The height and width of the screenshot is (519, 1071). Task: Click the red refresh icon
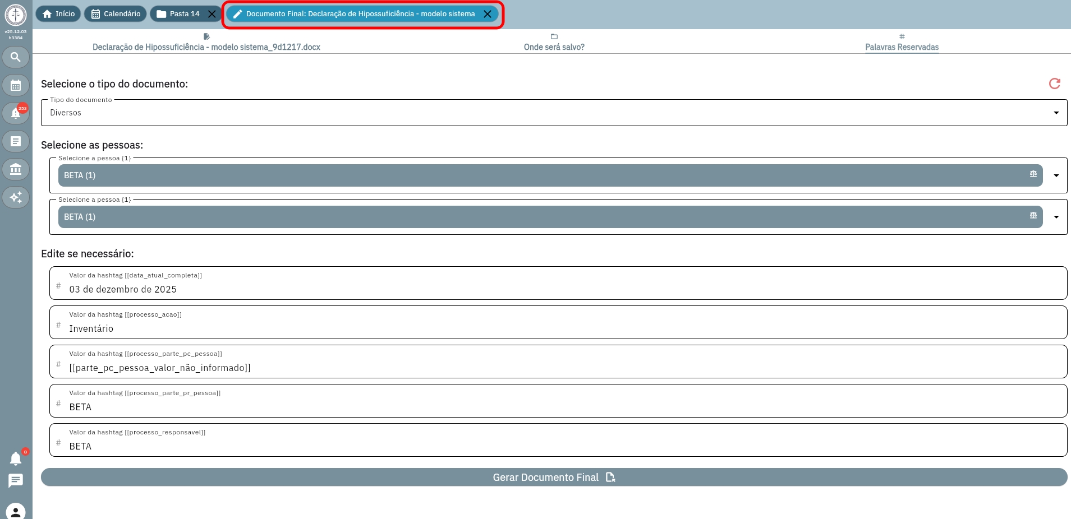[1054, 84]
